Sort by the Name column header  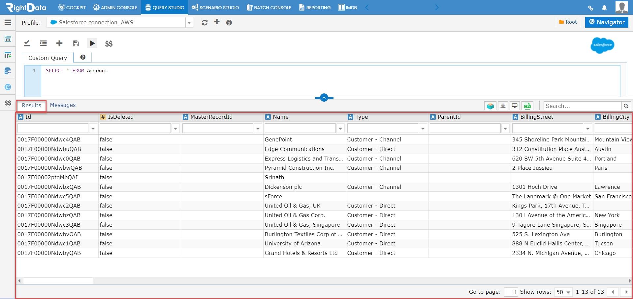281,117
